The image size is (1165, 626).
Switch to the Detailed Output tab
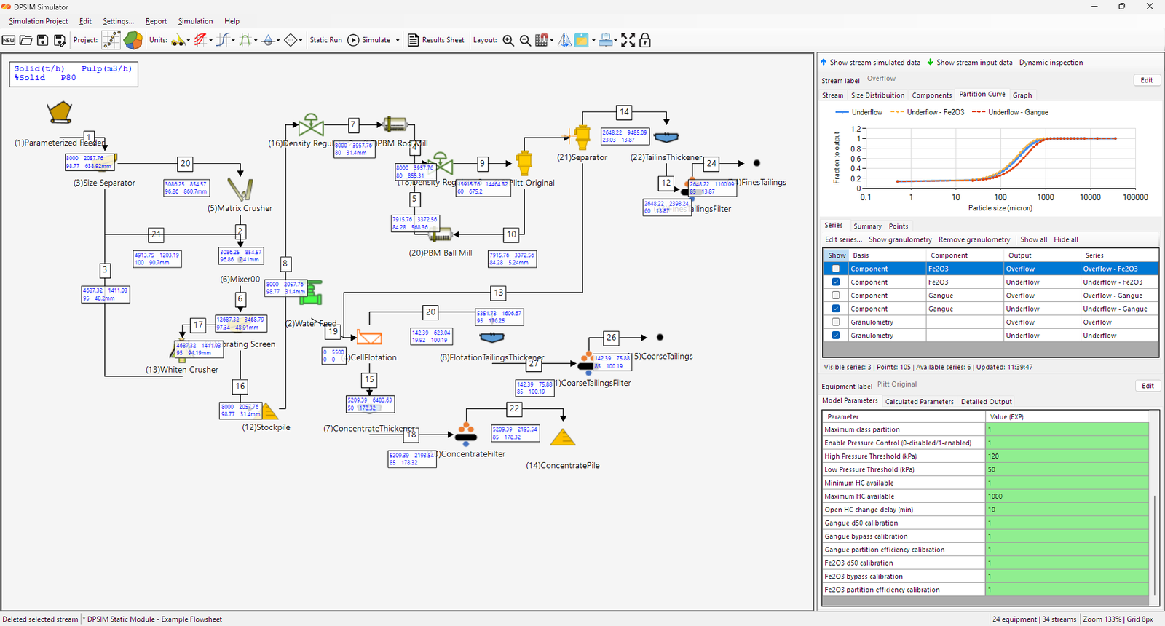click(986, 402)
